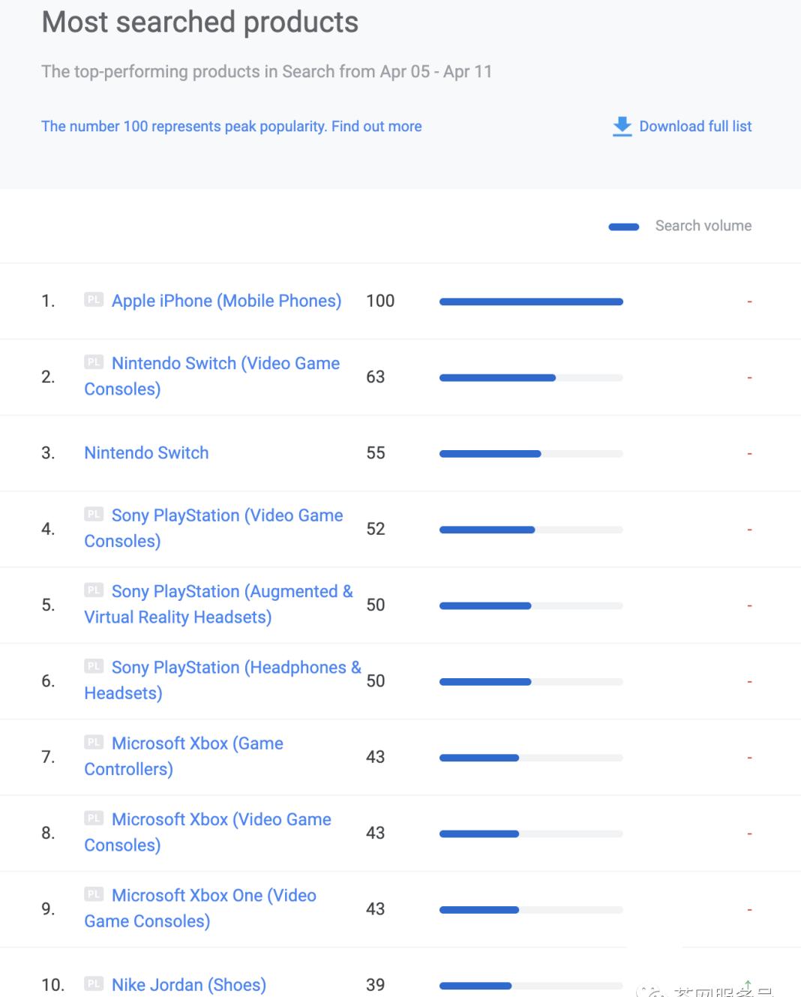Click the Search volume legend label
The width and height of the screenshot is (801, 997).
(703, 226)
